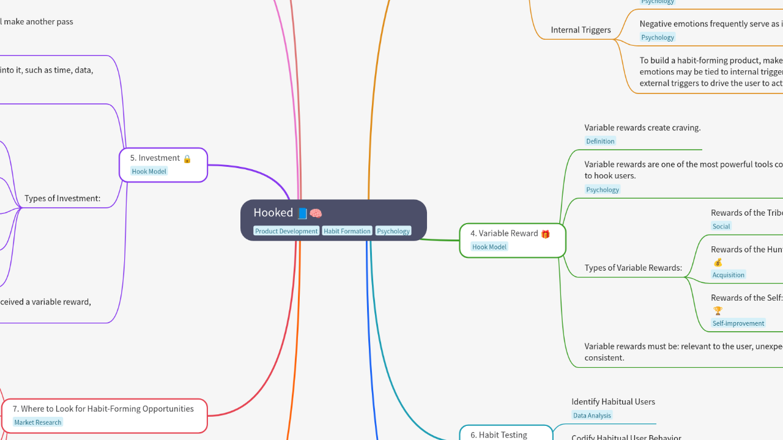Click the brain emoji icon on Hooked
Screen dimensions: 783x440
point(316,213)
